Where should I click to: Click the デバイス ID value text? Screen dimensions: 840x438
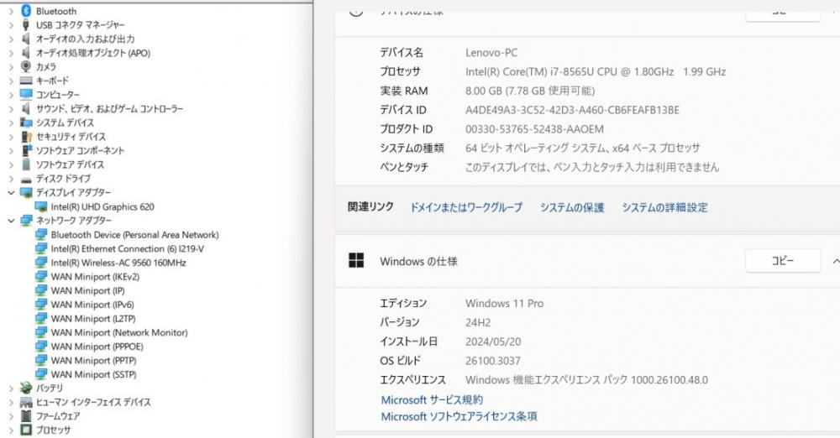572,110
